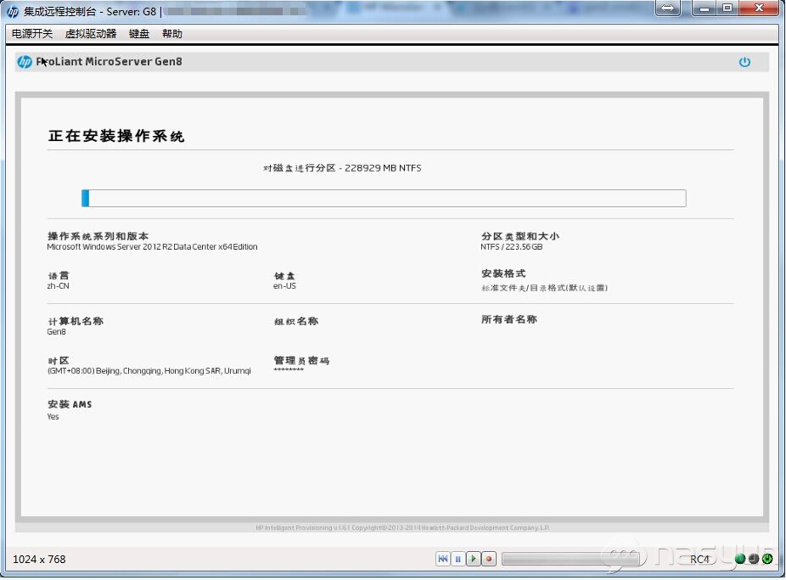Click the 所有者名称 owner name label
Screen dimensions: 786x580
pos(508,319)
